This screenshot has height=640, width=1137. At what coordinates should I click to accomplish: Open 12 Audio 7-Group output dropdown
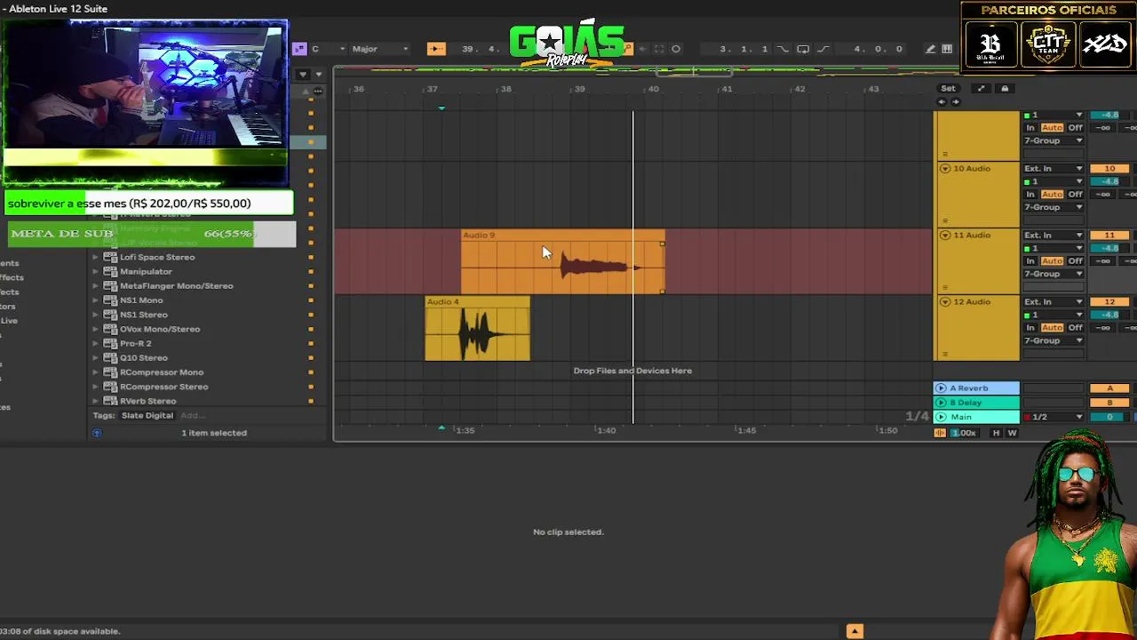pos(1054,340)
